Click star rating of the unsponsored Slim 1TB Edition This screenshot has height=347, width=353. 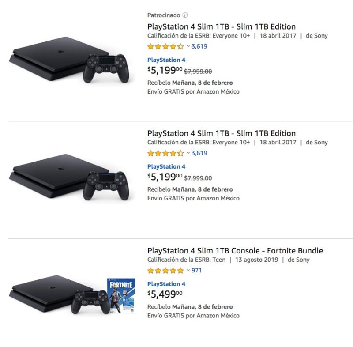pos(165,153)
